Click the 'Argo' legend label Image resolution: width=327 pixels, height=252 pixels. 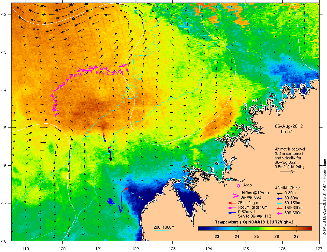click(247, 185)
